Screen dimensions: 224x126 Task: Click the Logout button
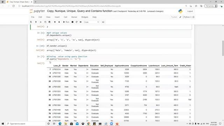tap(190, 11)
